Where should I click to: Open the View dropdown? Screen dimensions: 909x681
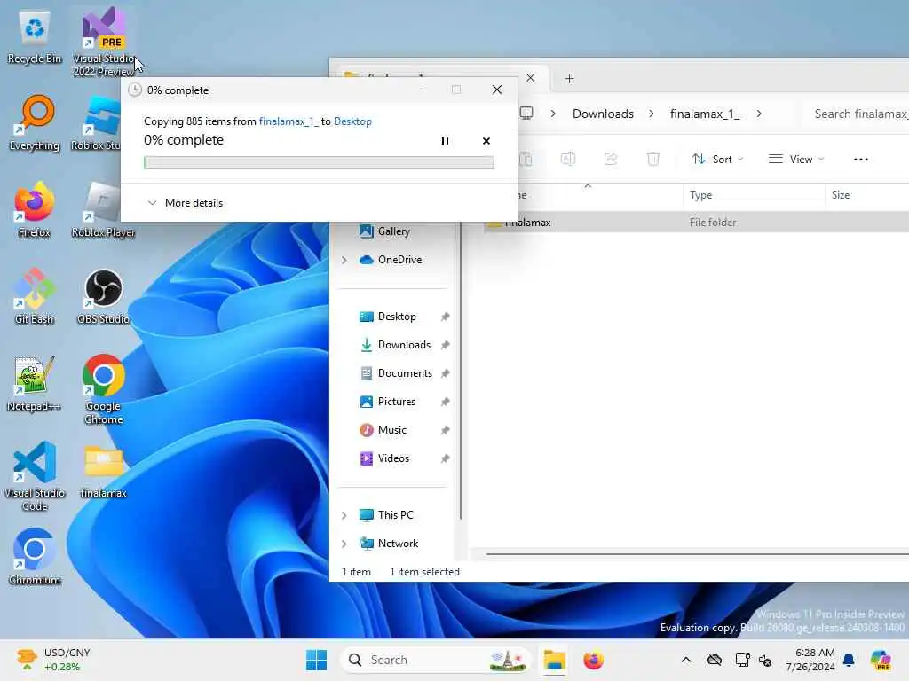pyautogui.click(x=796, y=159)
